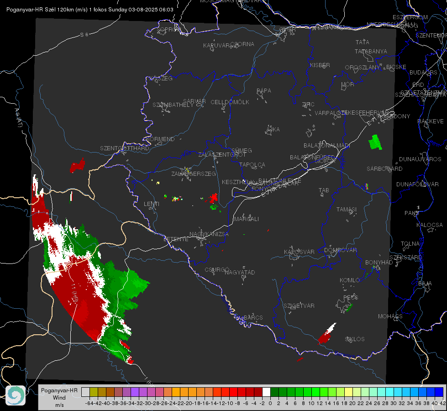The width and height of the screenshot is (447, 411).
Task: Click the '-64' legend value
Action: pyautogui.click(x=89, y=403)
